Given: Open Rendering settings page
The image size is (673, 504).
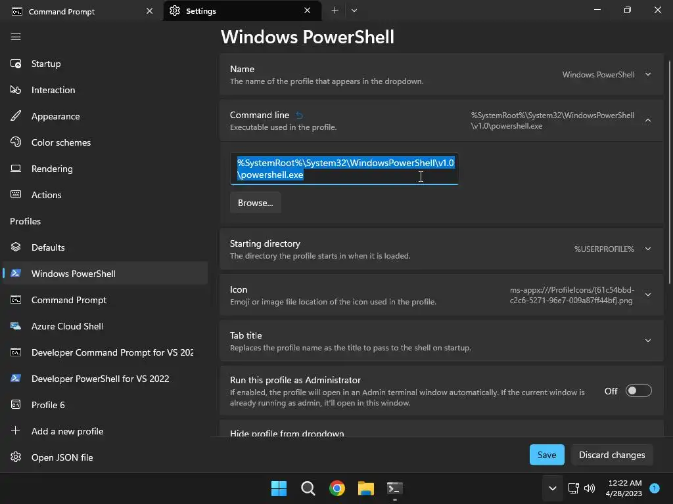Looking at the screenshot, I should click(x=105, y=169).
